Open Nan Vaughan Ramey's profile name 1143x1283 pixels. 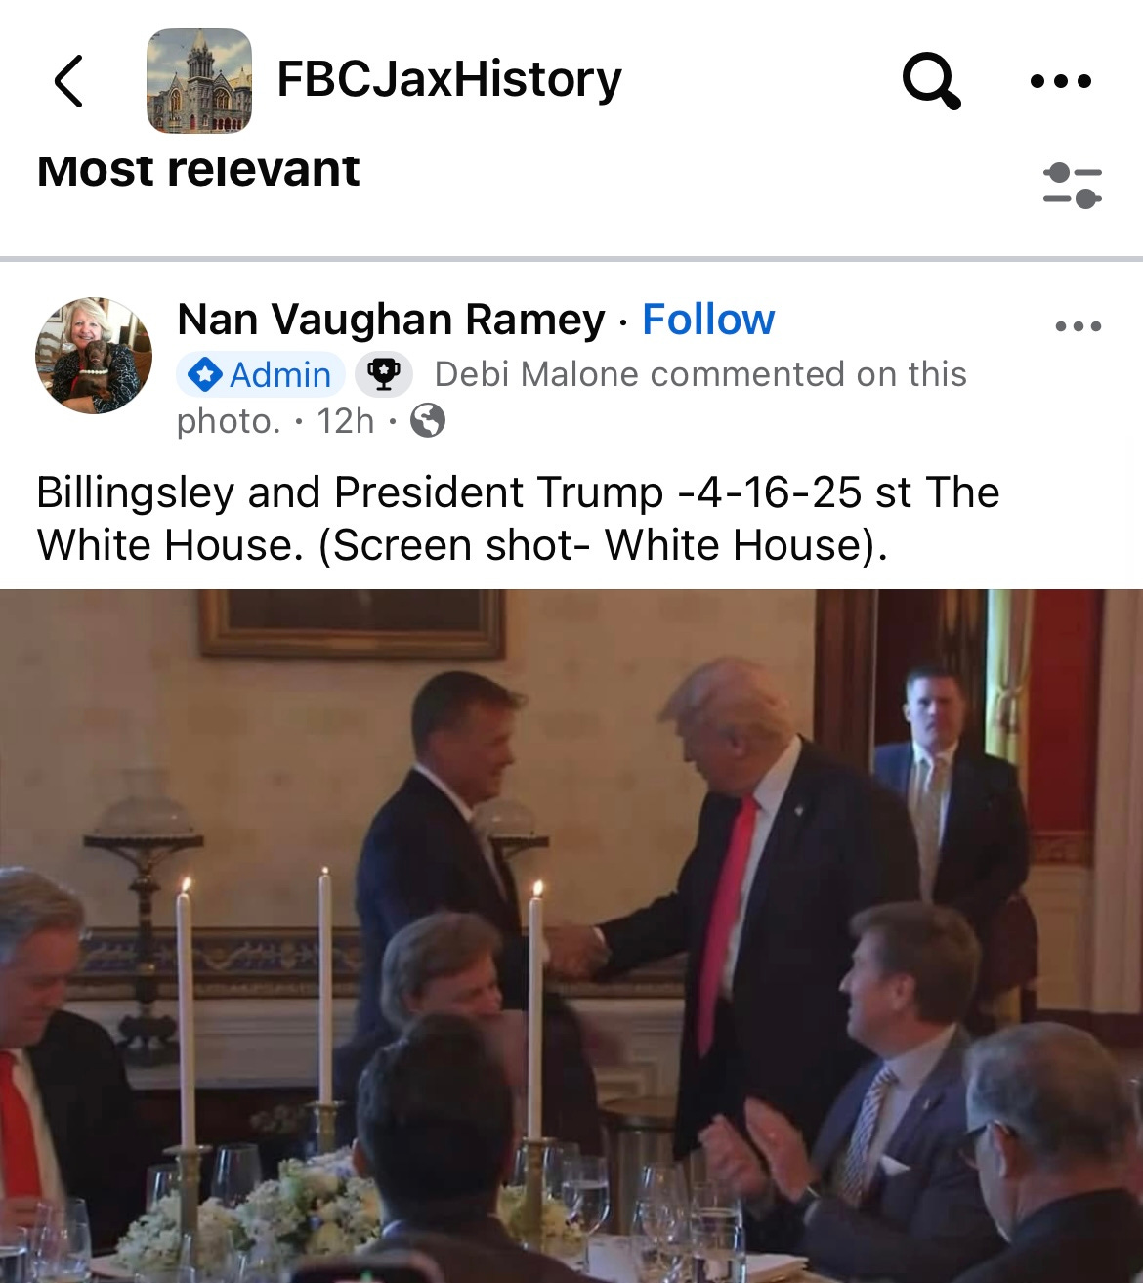tap(391, 320)
